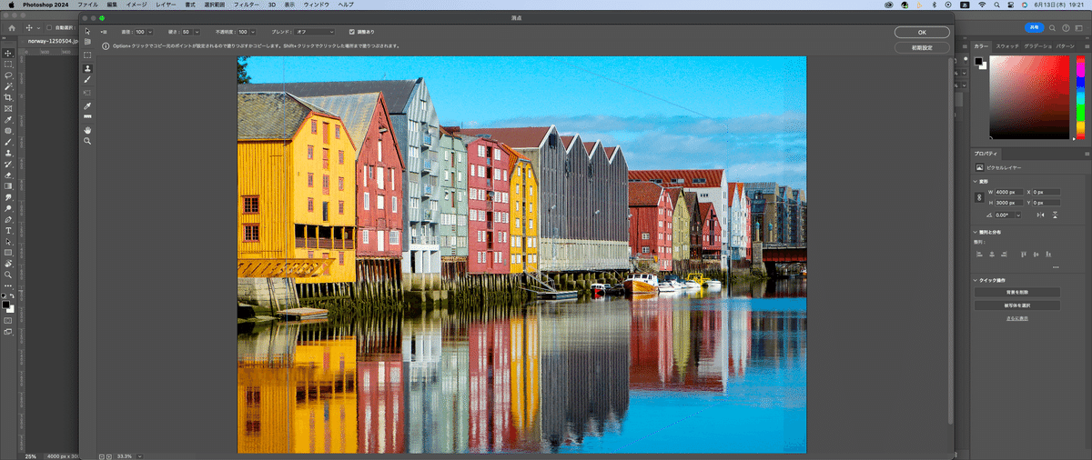
Task: Adjust the rainbow hue slider strip
Action: tap(1080, 97)
